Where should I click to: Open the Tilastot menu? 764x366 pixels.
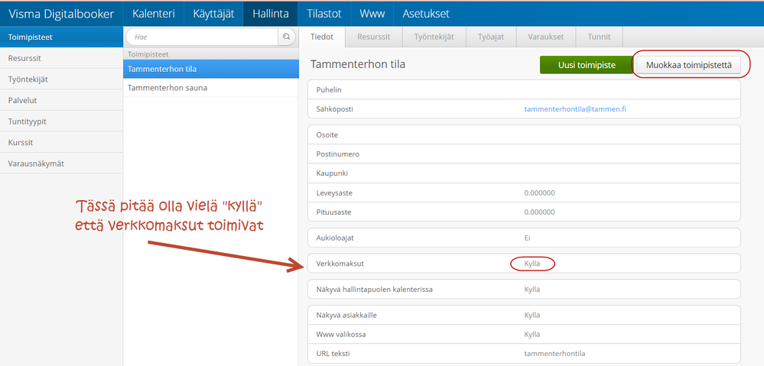[x=324, y=14]
